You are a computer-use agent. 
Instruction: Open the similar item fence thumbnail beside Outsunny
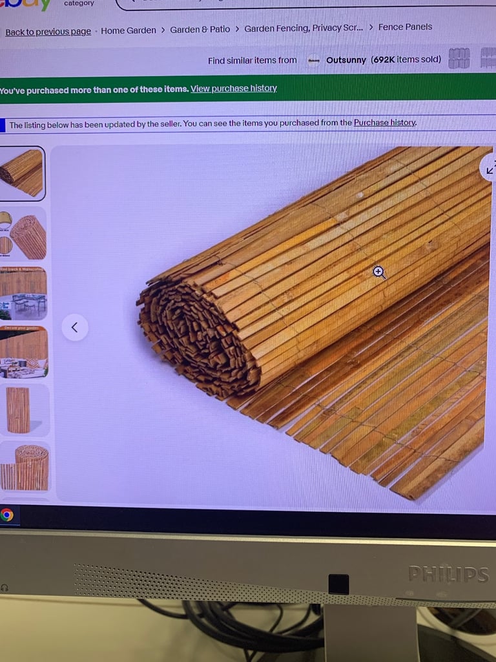tap(459, 58)
